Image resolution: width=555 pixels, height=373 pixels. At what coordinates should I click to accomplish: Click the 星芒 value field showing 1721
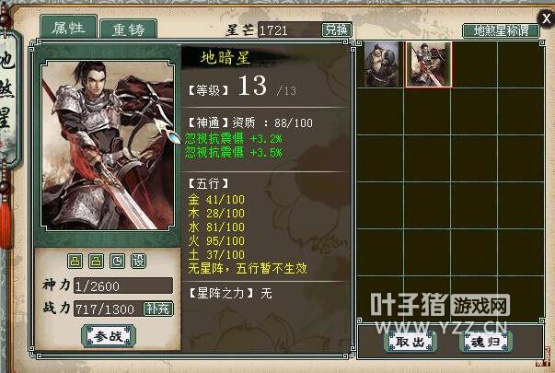pyautogui.click(x=290, y=30)
